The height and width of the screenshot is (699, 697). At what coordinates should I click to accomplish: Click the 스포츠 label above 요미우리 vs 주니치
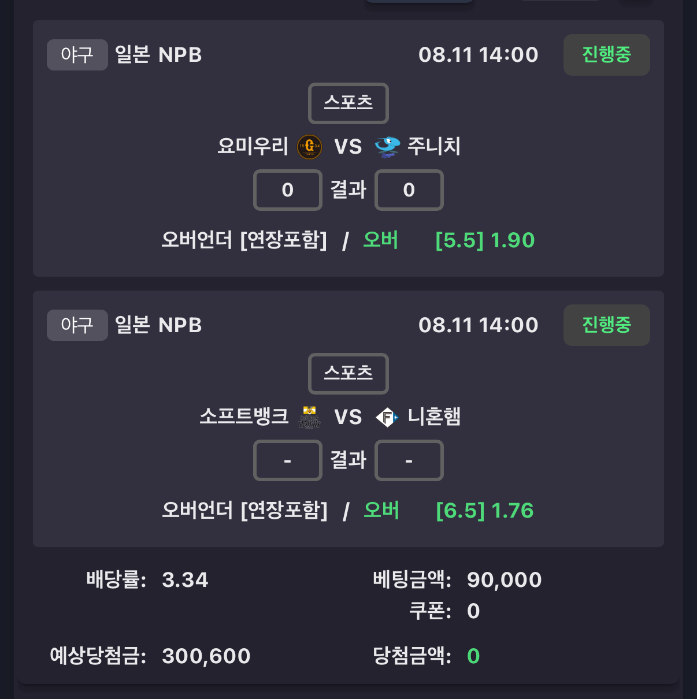(x=348, y=103)
